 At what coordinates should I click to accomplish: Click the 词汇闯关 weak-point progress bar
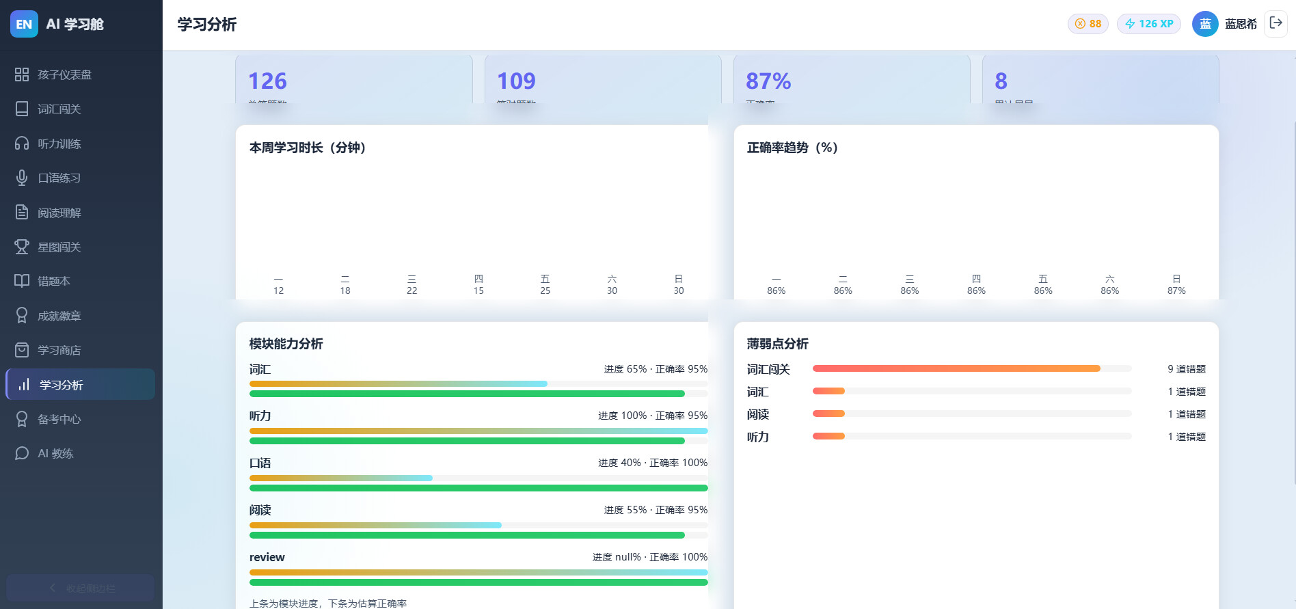click(972, 368)
